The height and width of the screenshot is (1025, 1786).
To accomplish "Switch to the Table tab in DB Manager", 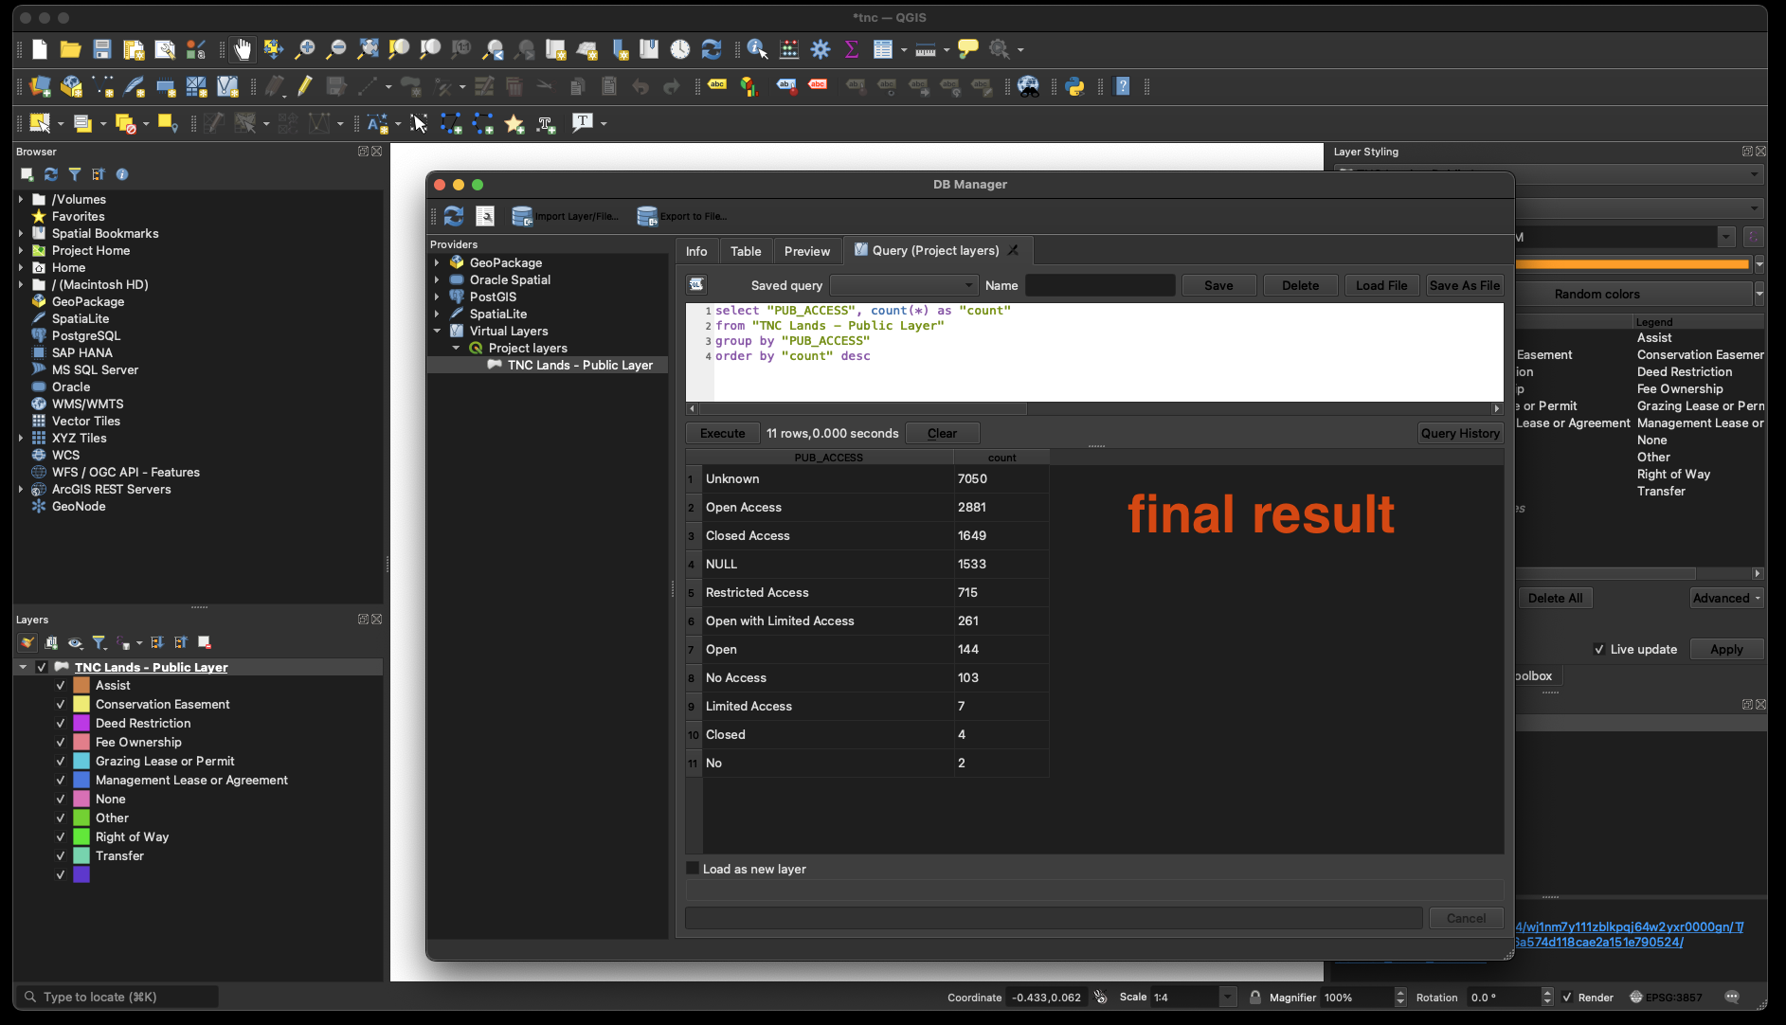I will coord(746,251).
